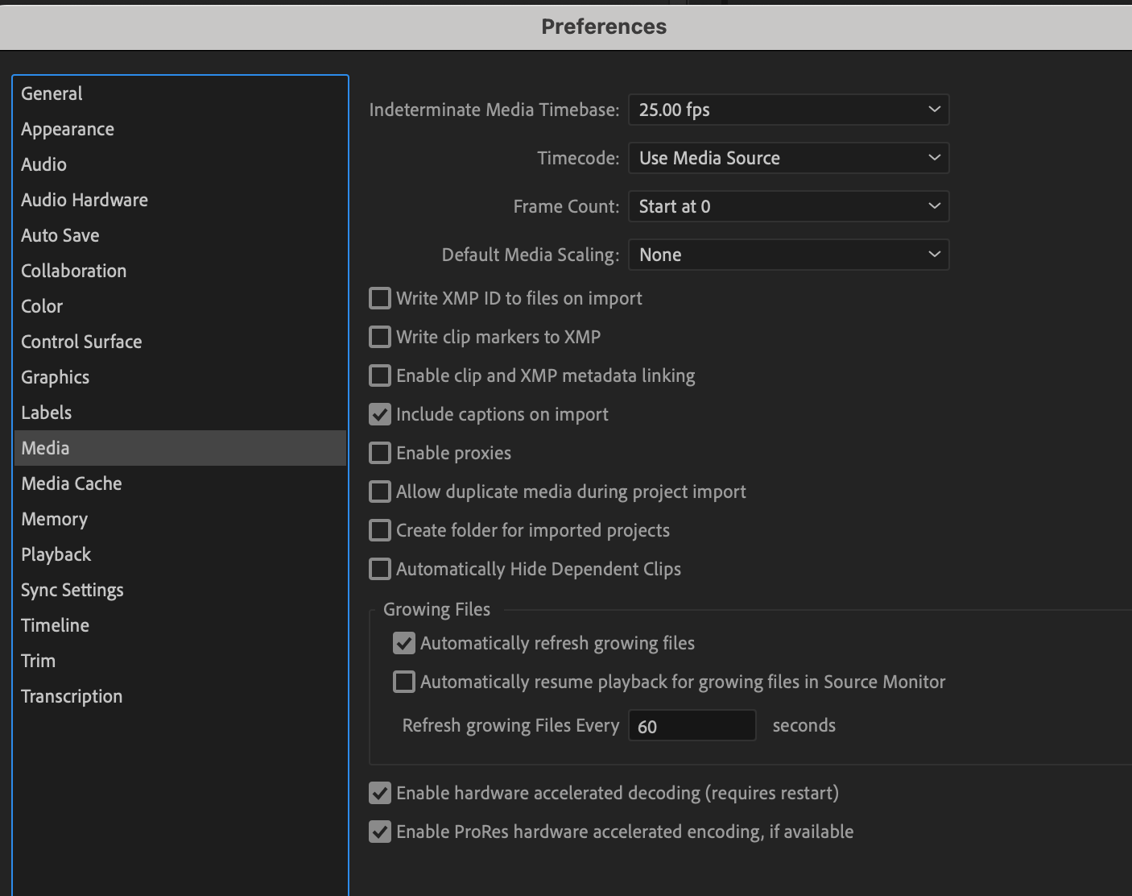This screenshot has height=896, width=1132.
Task: Edit the refresh interval value field
Action: click(691, 725)
